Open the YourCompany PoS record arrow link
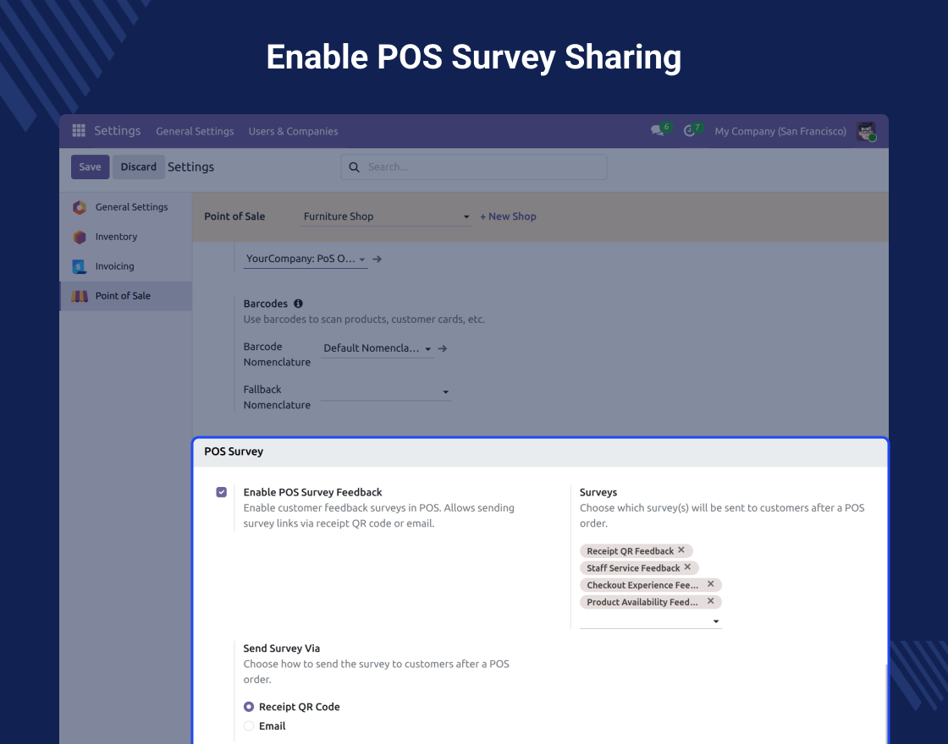The height and width of the screenshot is (744, 948). [378, 259]
